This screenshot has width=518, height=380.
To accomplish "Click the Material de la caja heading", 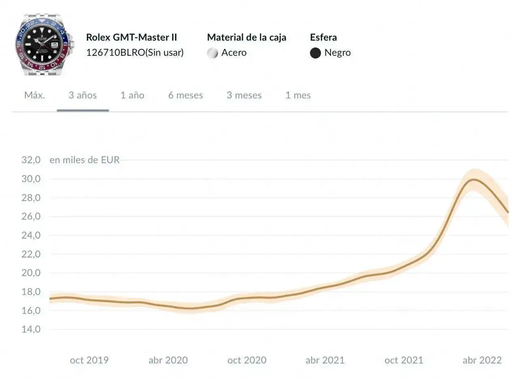I will pos(246,37).
